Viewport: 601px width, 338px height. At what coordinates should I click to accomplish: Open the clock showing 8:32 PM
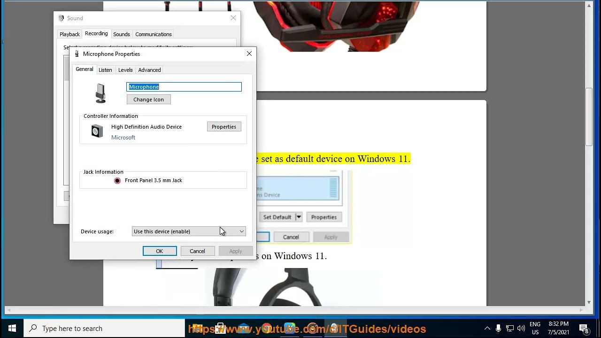(558, 329)
